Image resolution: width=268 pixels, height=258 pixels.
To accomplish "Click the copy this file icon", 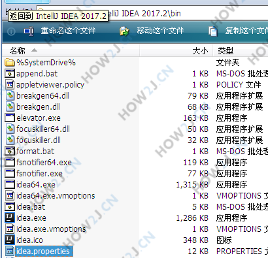I will [x=213, y=31].
